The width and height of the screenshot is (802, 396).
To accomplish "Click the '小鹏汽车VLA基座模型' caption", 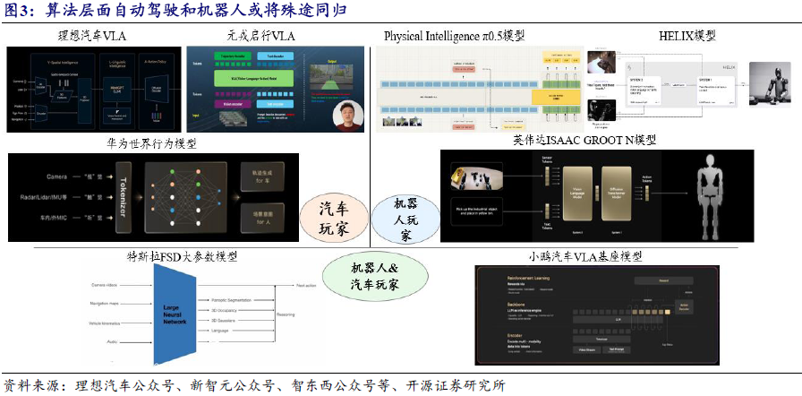I will [x=586, y=256].
